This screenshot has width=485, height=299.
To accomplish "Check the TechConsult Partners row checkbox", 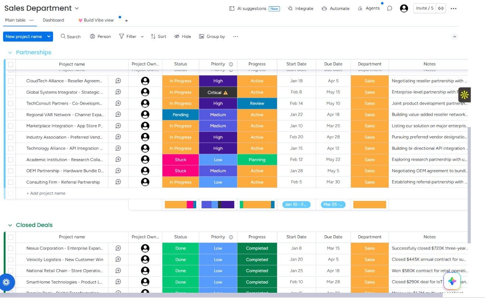I will (x=11, y=103).
